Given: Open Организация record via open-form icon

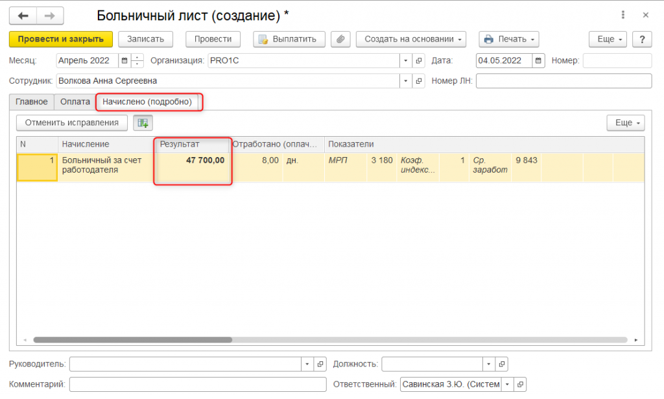Looking at the screenshot, I should tap(419, 61).
